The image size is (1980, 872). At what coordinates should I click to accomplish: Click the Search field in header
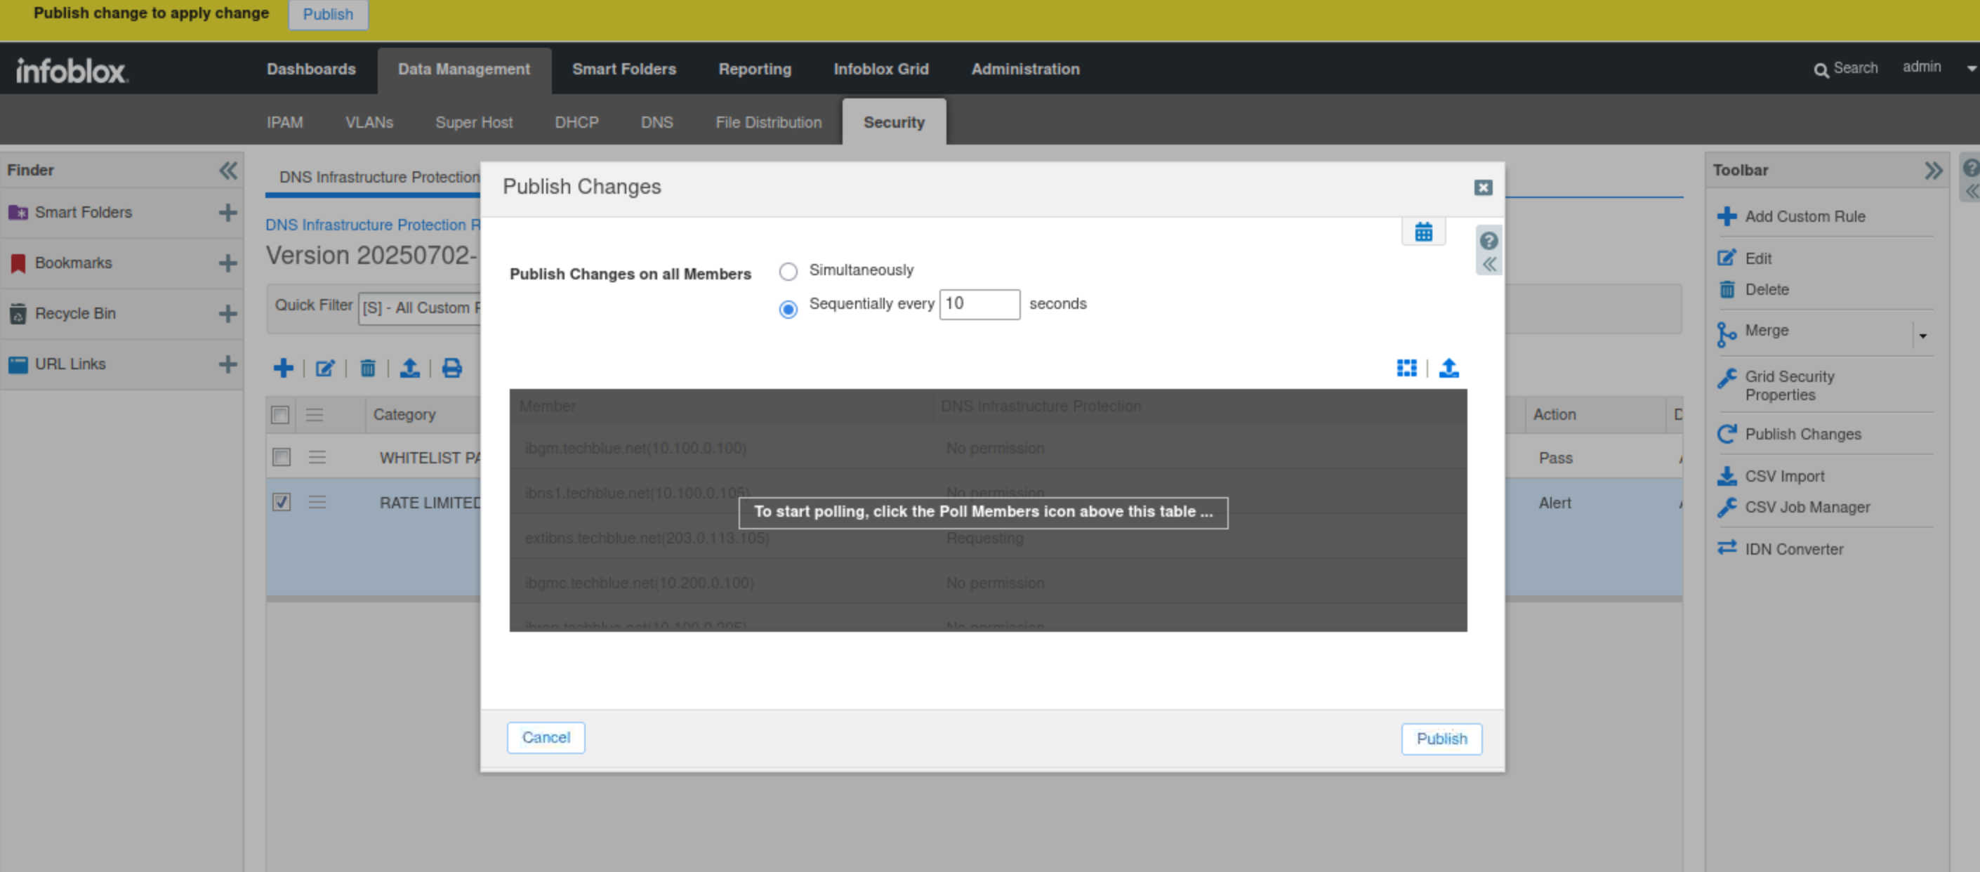pyautogui.click(x=1855, y=68)
